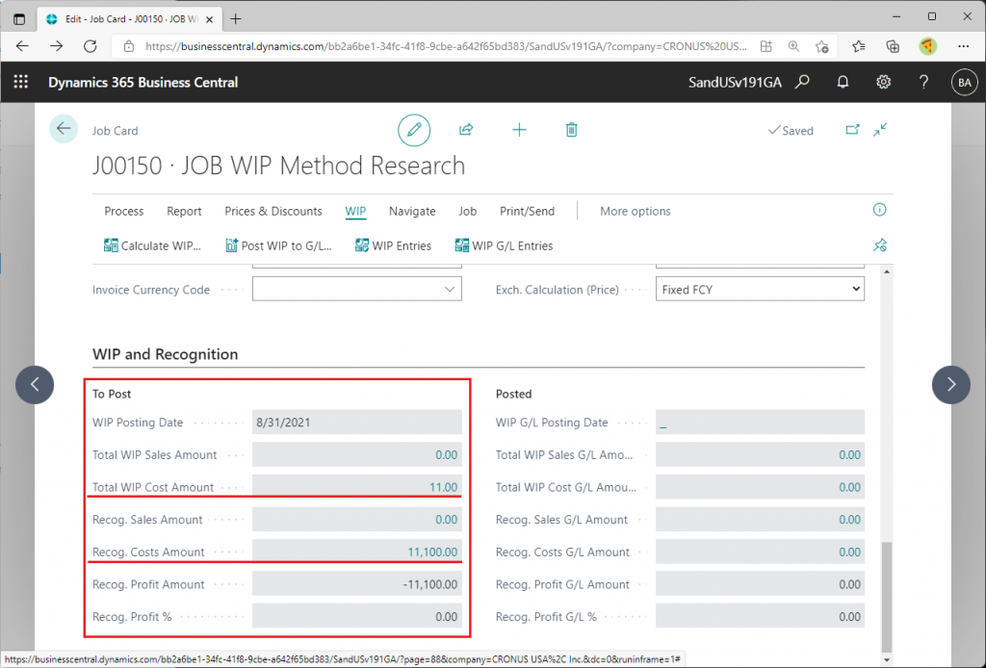
Task: Open the Total WIP Sales Amount 0.00 link
Action: [x=446, y=455]
